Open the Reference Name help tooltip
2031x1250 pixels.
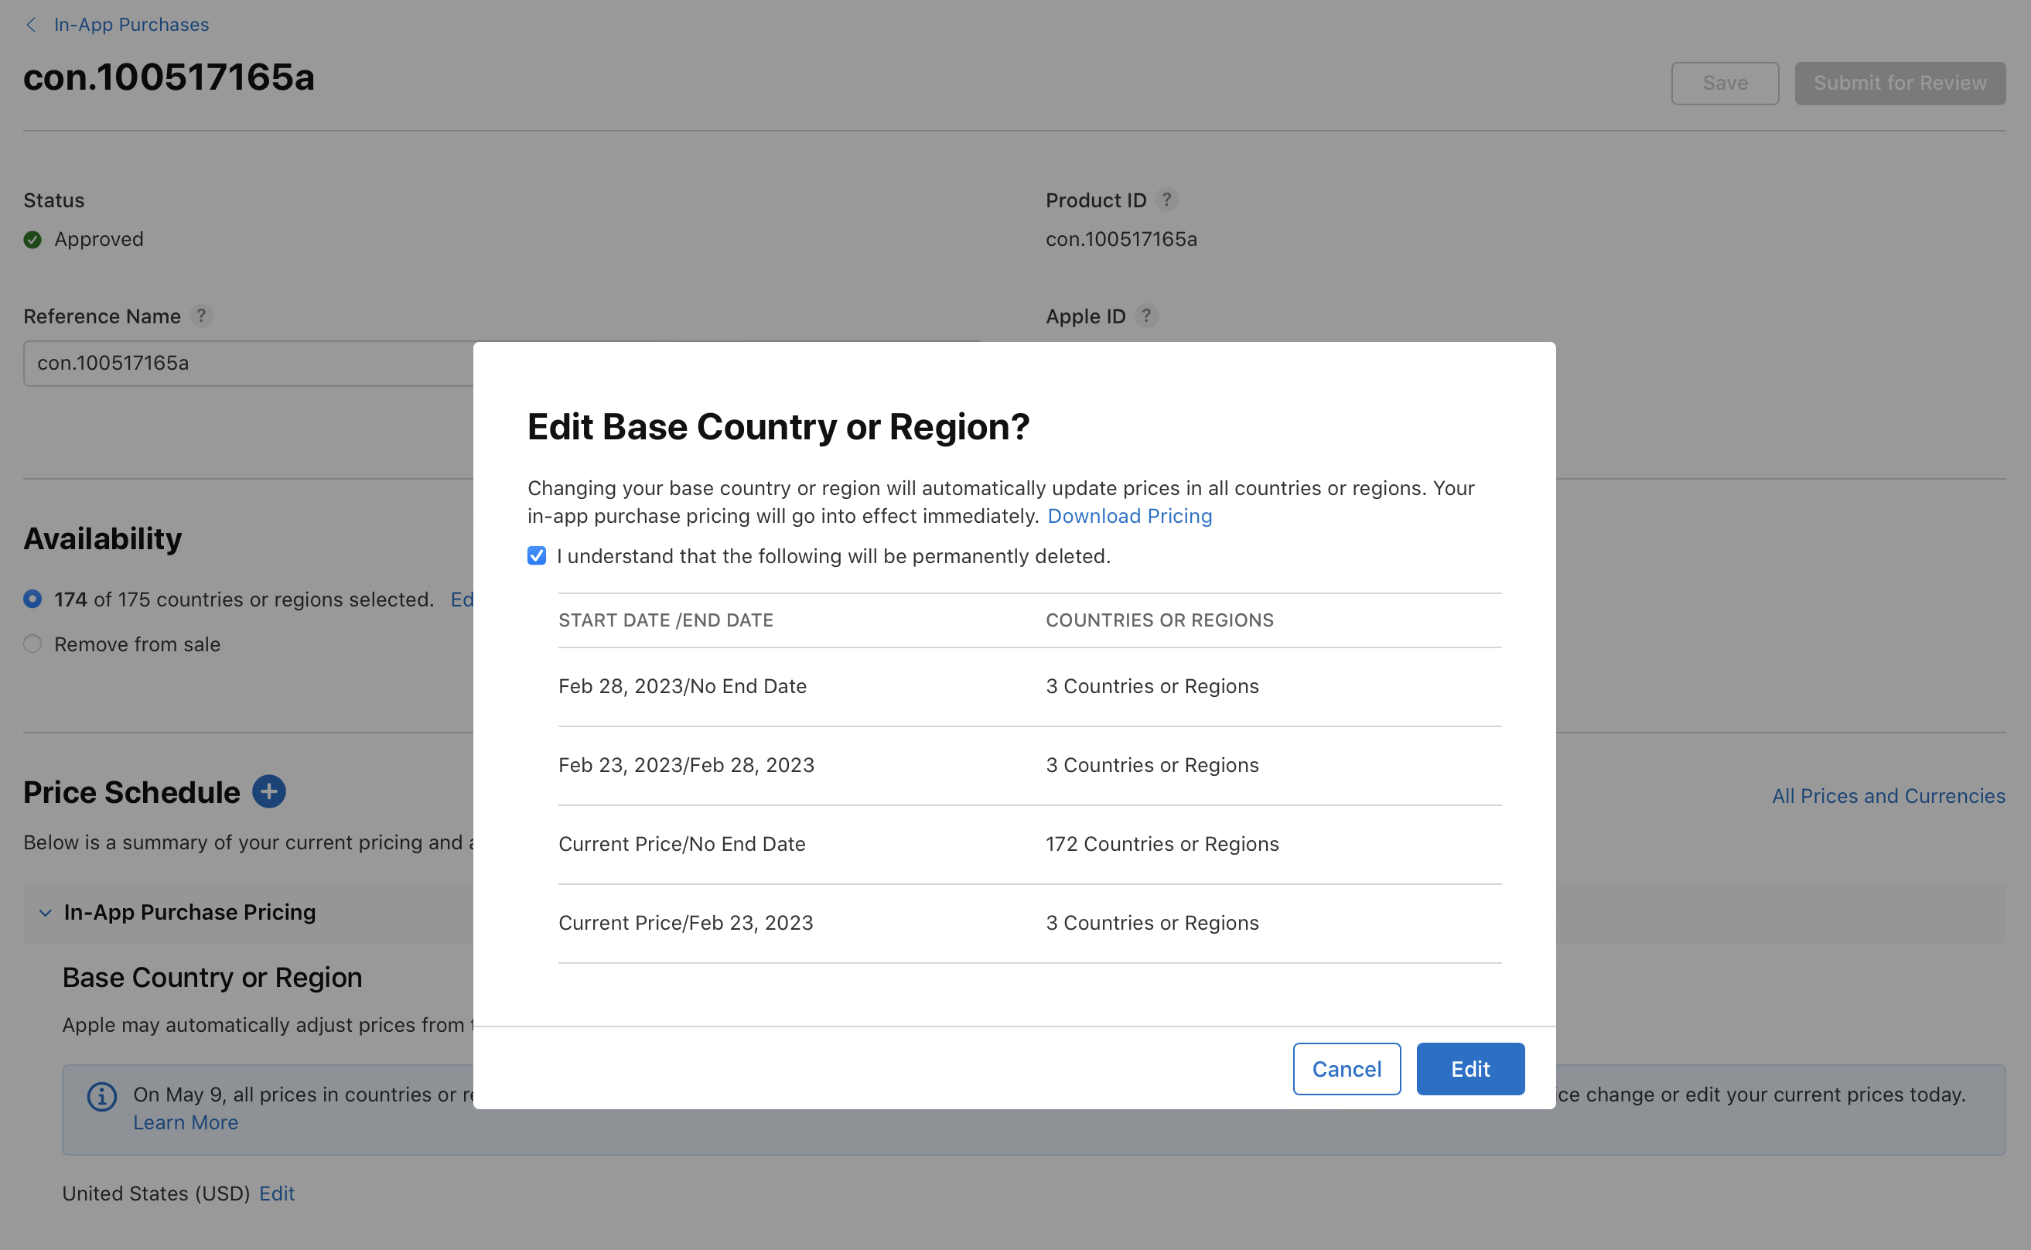pyautogui.click(x=201, y=316)
